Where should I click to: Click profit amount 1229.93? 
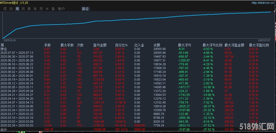(x=99, y=79)
